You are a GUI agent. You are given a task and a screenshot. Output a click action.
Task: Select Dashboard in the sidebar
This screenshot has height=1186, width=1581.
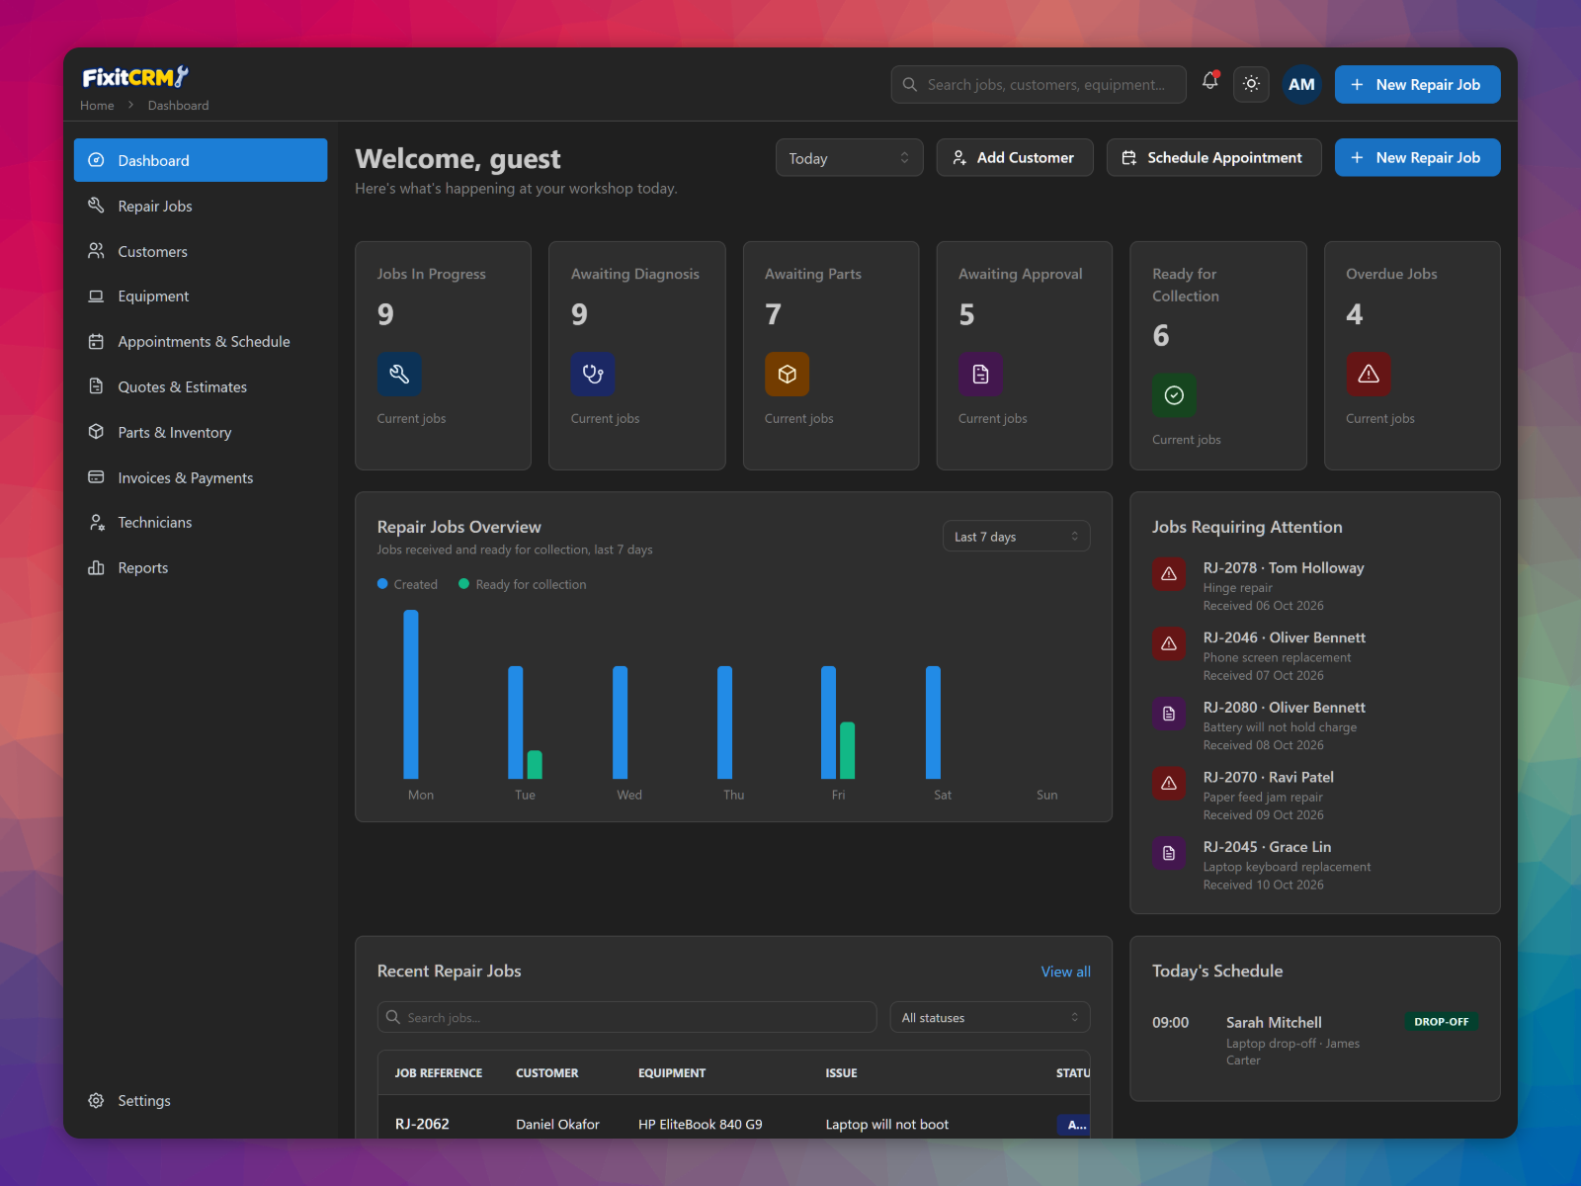coord(201,160)
